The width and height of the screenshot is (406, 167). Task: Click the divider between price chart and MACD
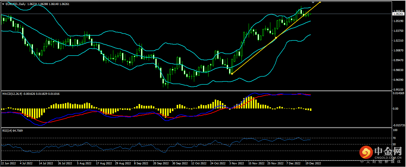pyautogui.click(x=196, y=91)
